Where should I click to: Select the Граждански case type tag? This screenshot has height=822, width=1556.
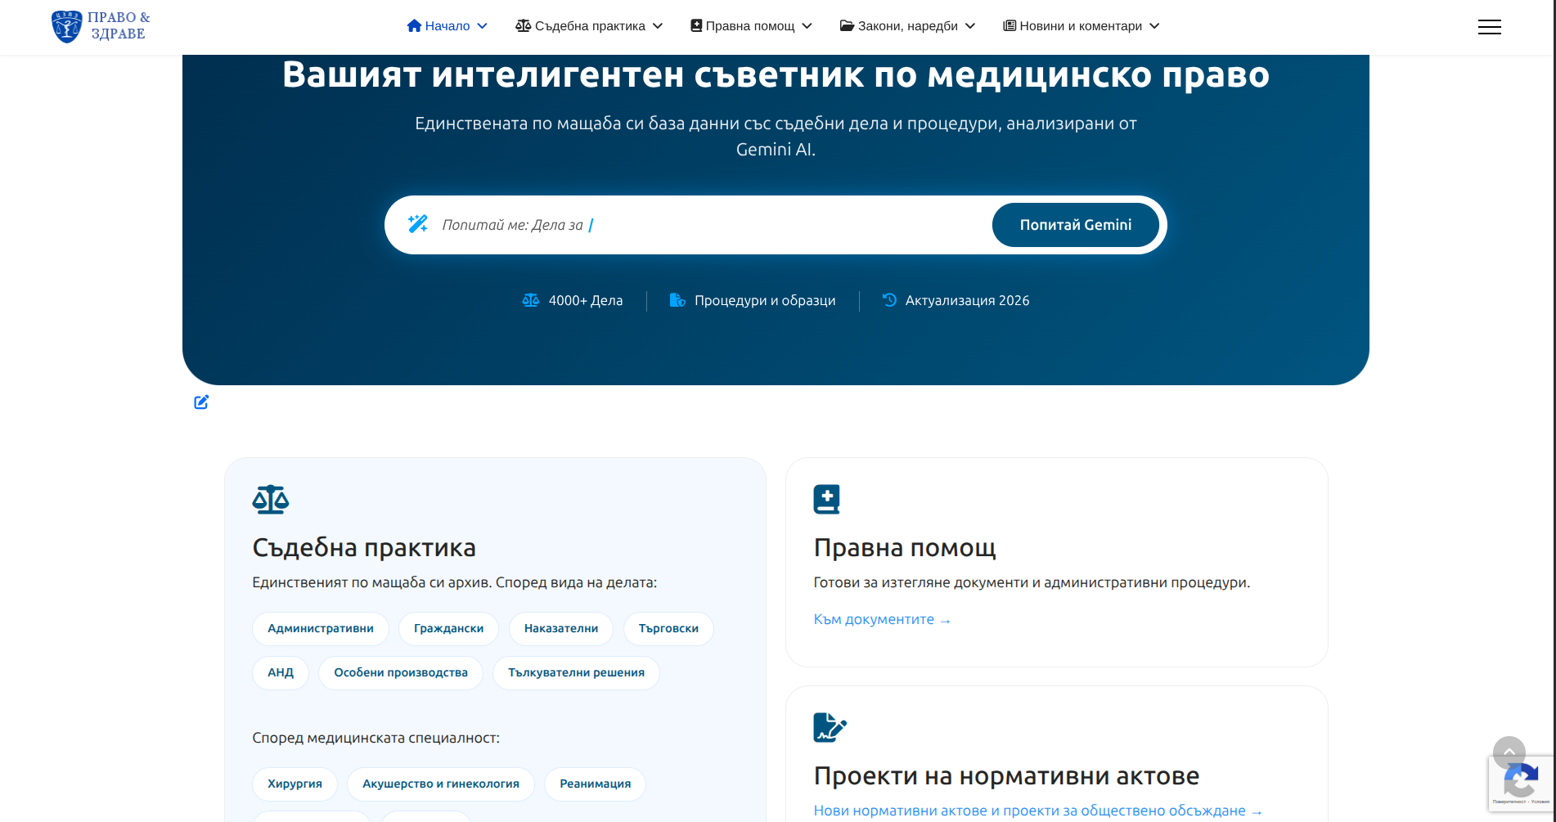pos(448,628)
